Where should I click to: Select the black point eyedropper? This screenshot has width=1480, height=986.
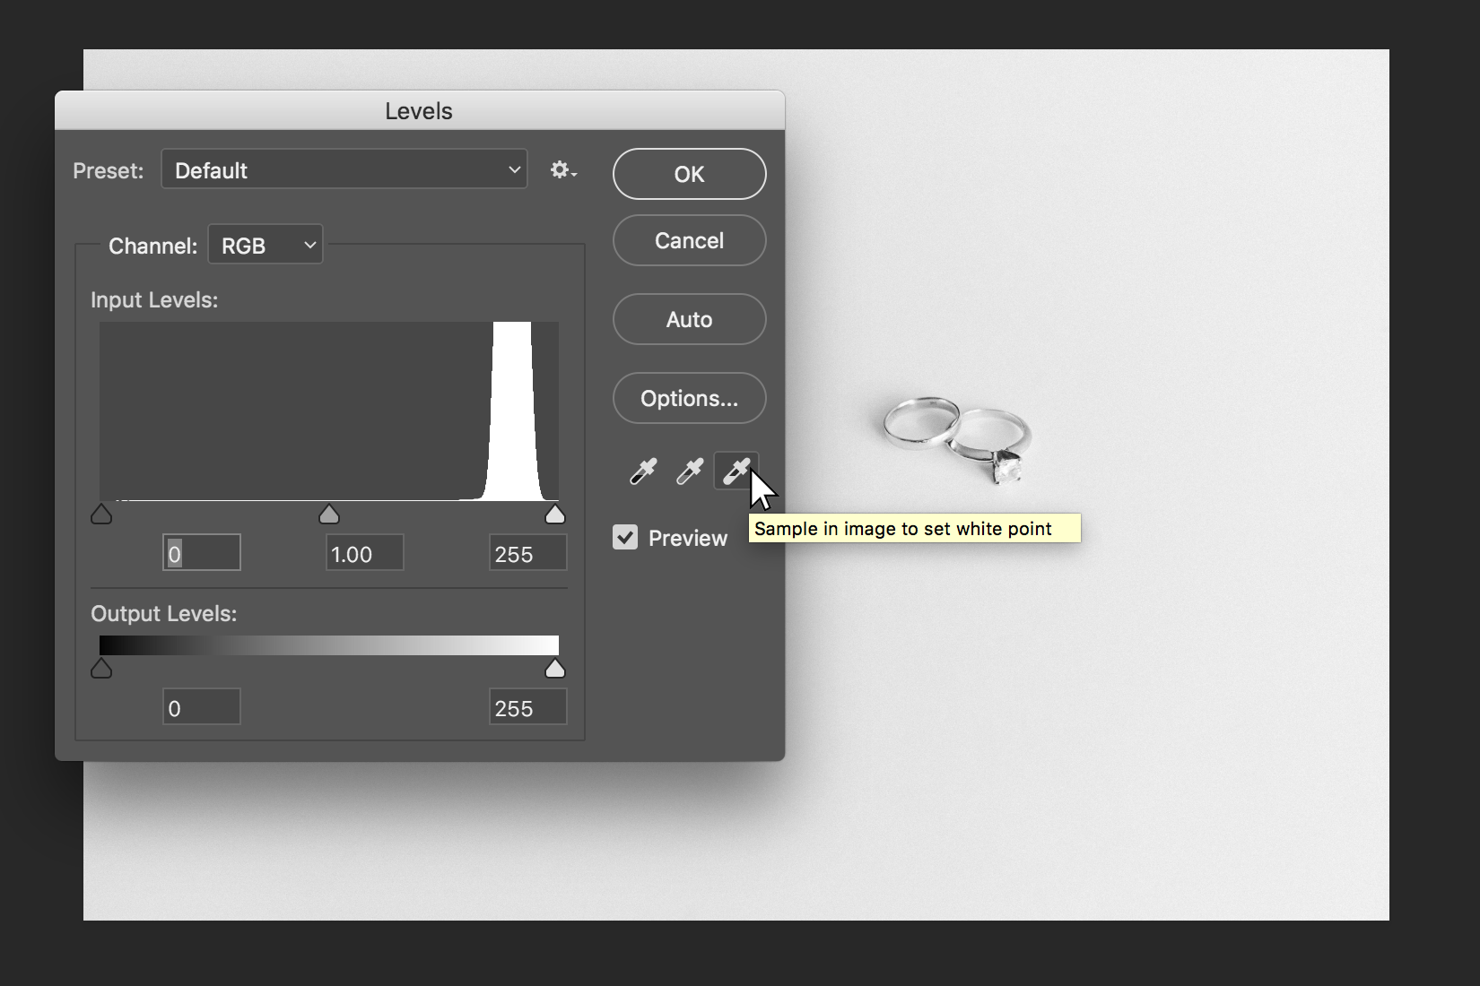(x=643, y=471)
